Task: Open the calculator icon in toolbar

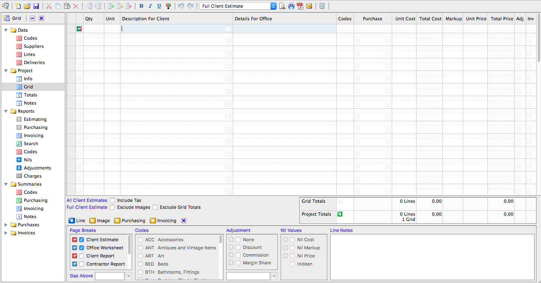Action: click(x=322, y=6)
